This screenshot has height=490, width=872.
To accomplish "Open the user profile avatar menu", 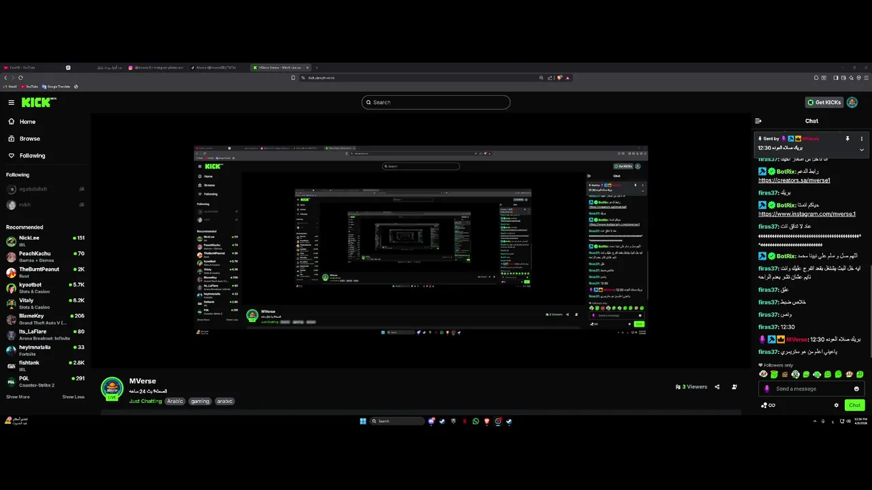I will (852, 102).
